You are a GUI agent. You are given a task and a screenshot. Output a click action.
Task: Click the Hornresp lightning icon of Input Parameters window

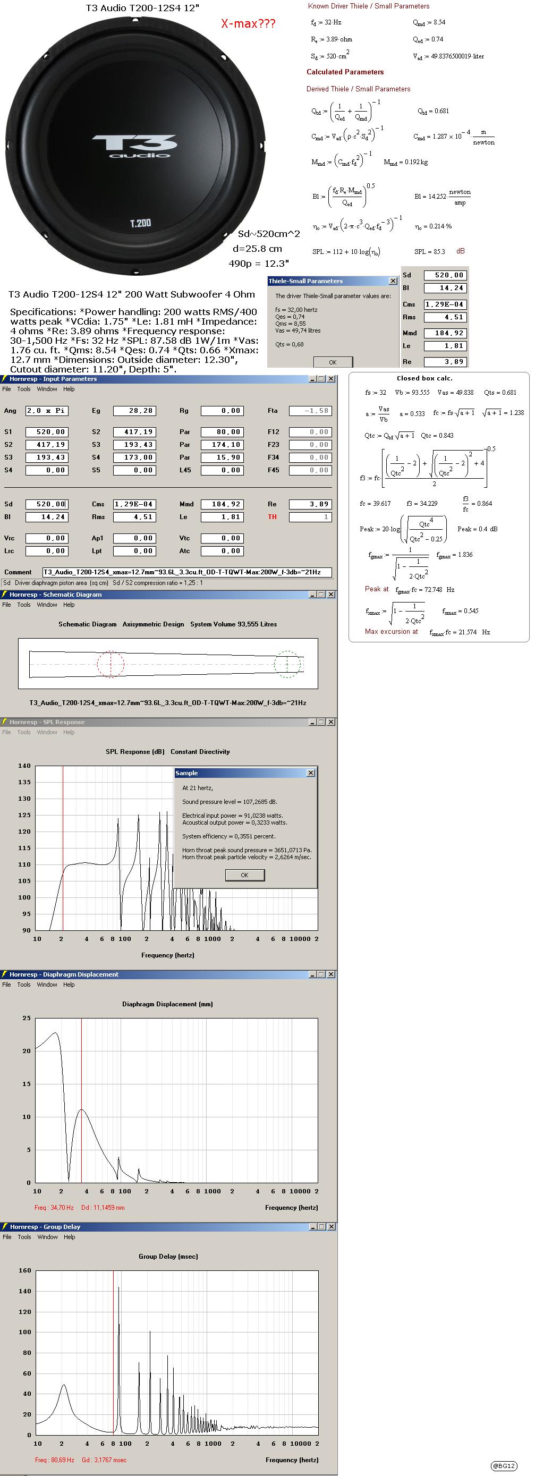point(5,379)
